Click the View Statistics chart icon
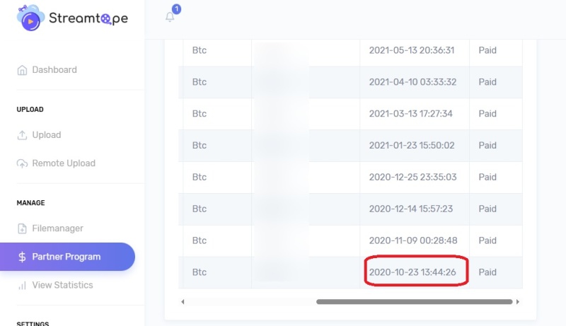566x326 pixels. click(x=22, y=285)
